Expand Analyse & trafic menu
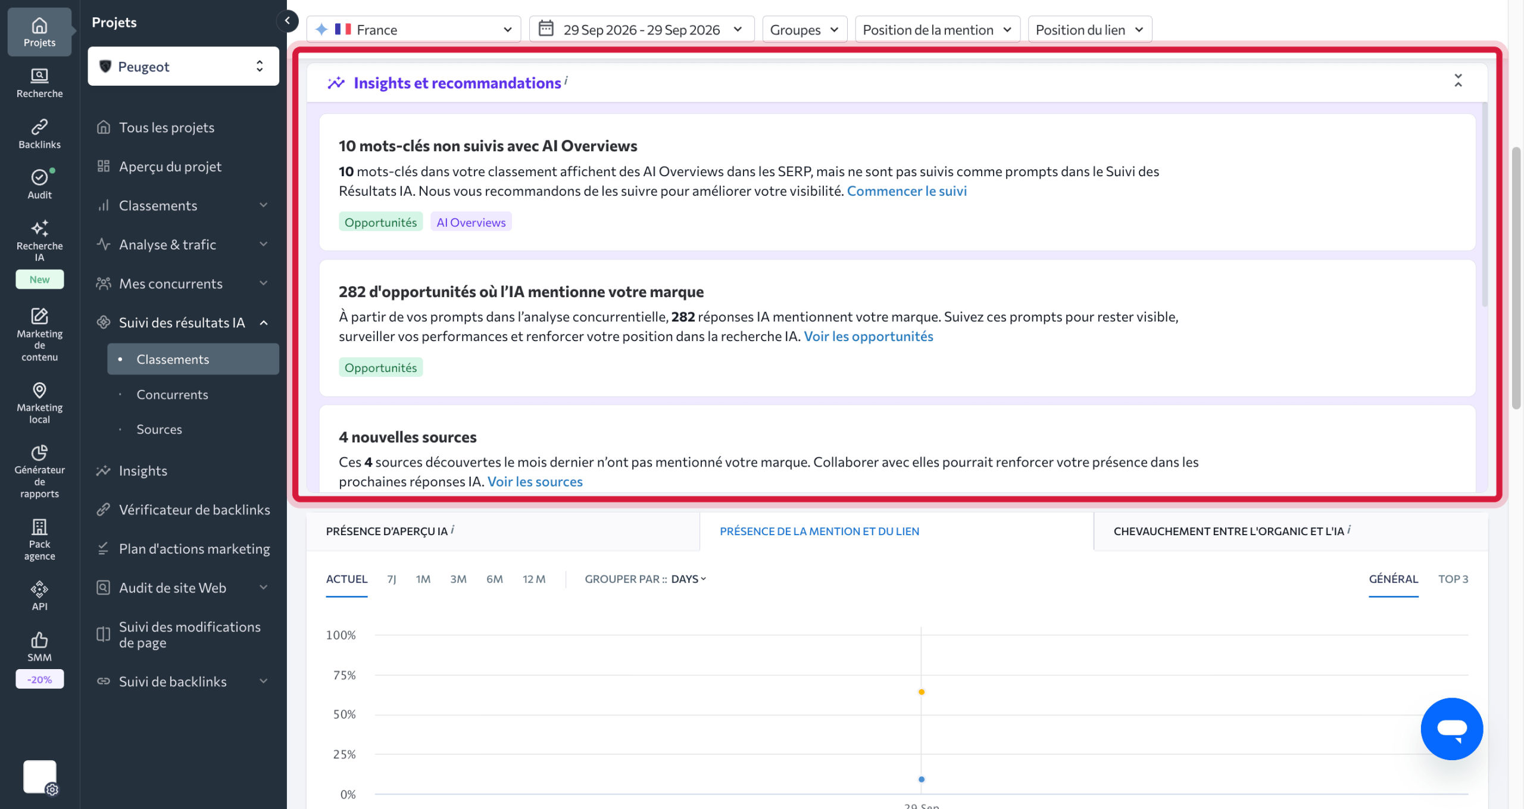 (x=264, y=244)
